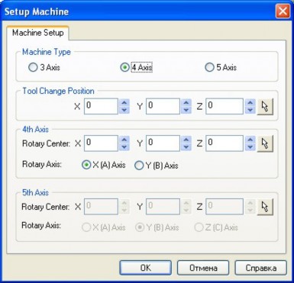Decrease Tool Change Position Z value
Viewport: 294px width, 283px height.
tap(250, 110)
